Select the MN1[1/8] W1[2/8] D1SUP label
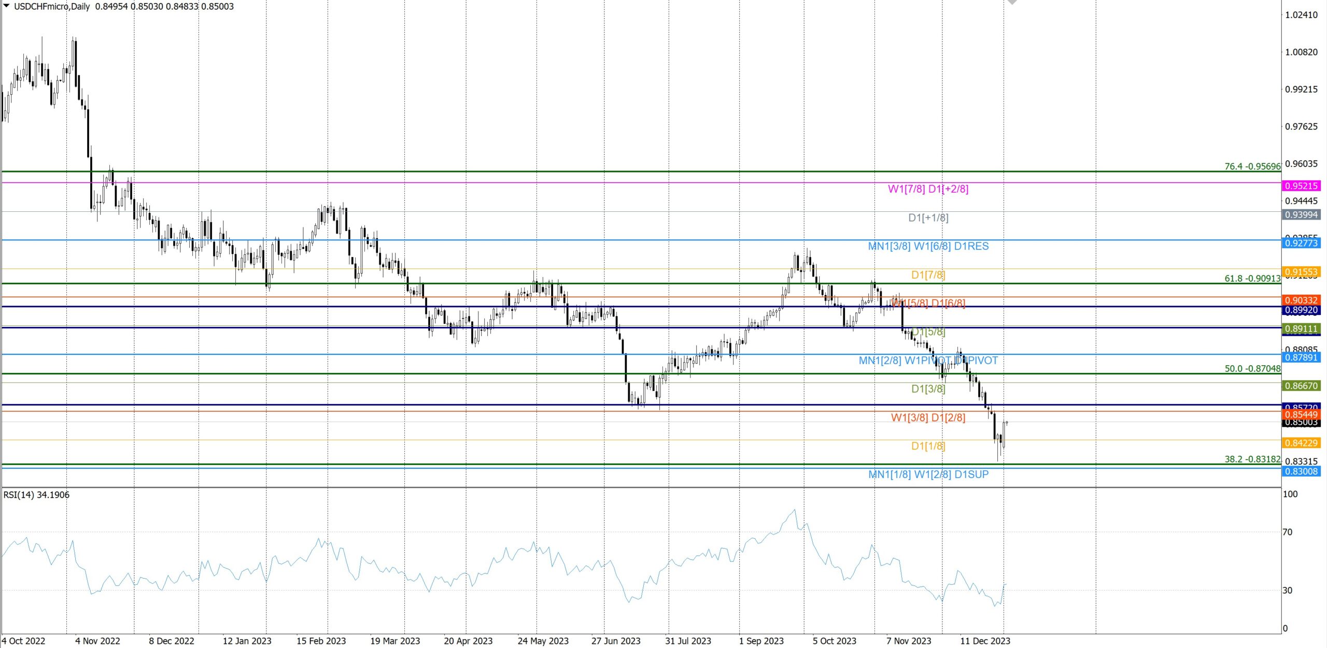 pos(928,474)
